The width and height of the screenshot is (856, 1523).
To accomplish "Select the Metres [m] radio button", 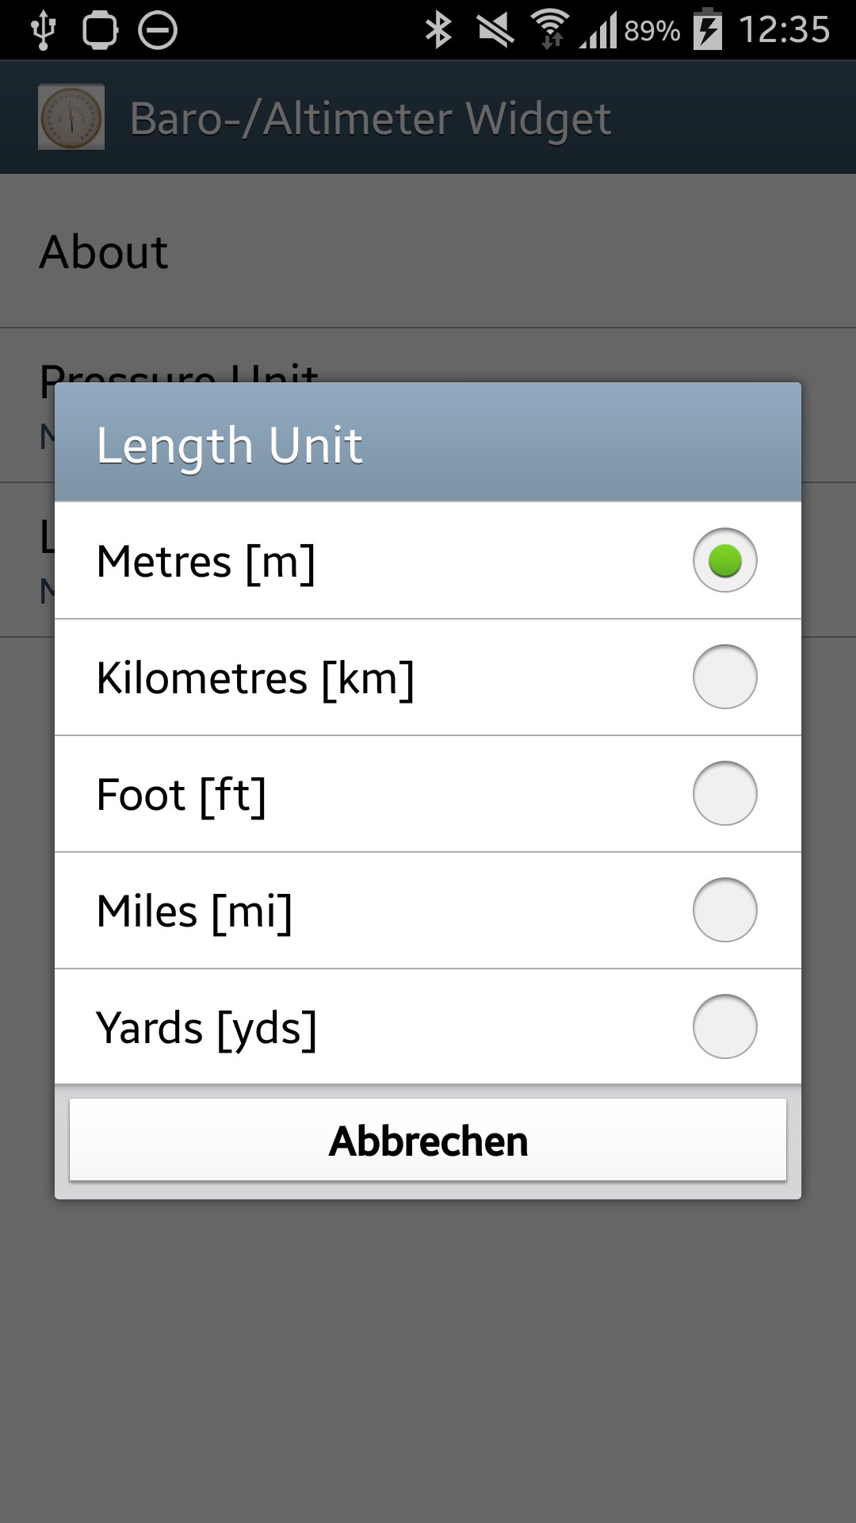I will (724, 560).
